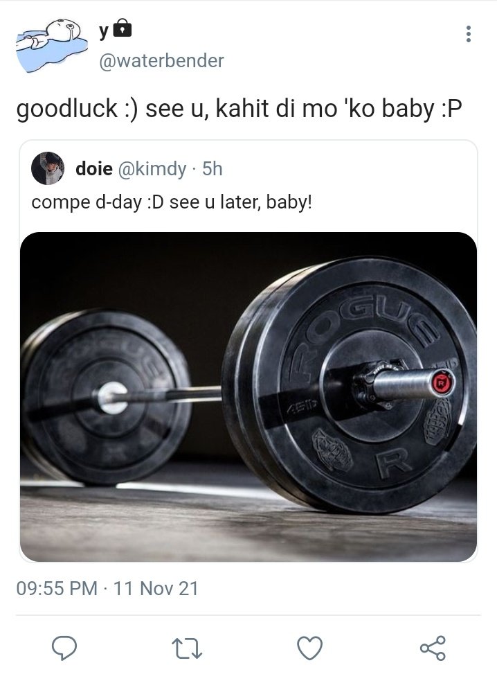Open the @waterbender handle profile
This screenshot has width=497, height=681.
pyautogui.click(x=161, y=61)
